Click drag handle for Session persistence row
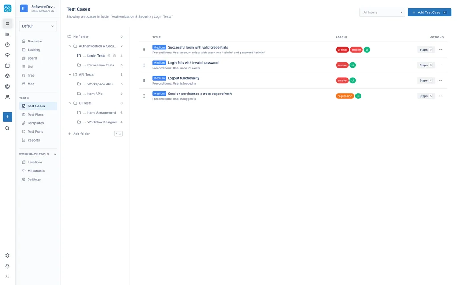The width and height of the screenshot is (457, 285). coord(144,96)
